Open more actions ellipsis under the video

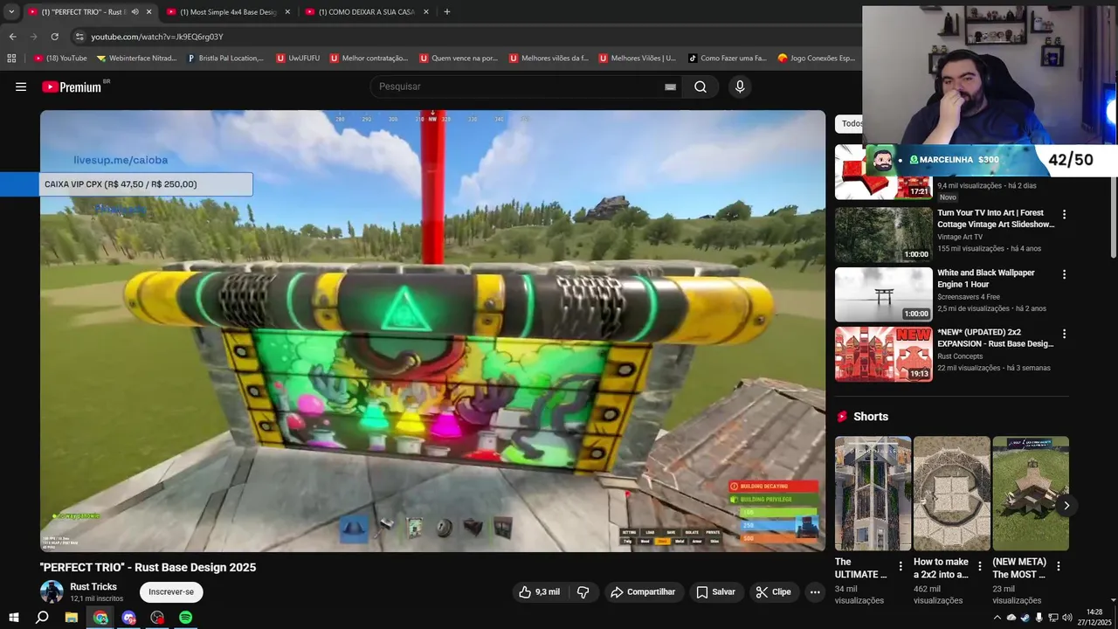pyautogui.click(x=815, y=591)
